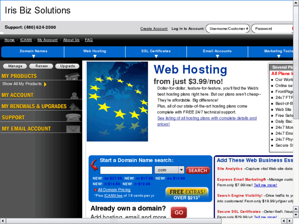
Task: Open the MY EMAIL ACCOUNT sidebar section
Action: pos(26,129)
